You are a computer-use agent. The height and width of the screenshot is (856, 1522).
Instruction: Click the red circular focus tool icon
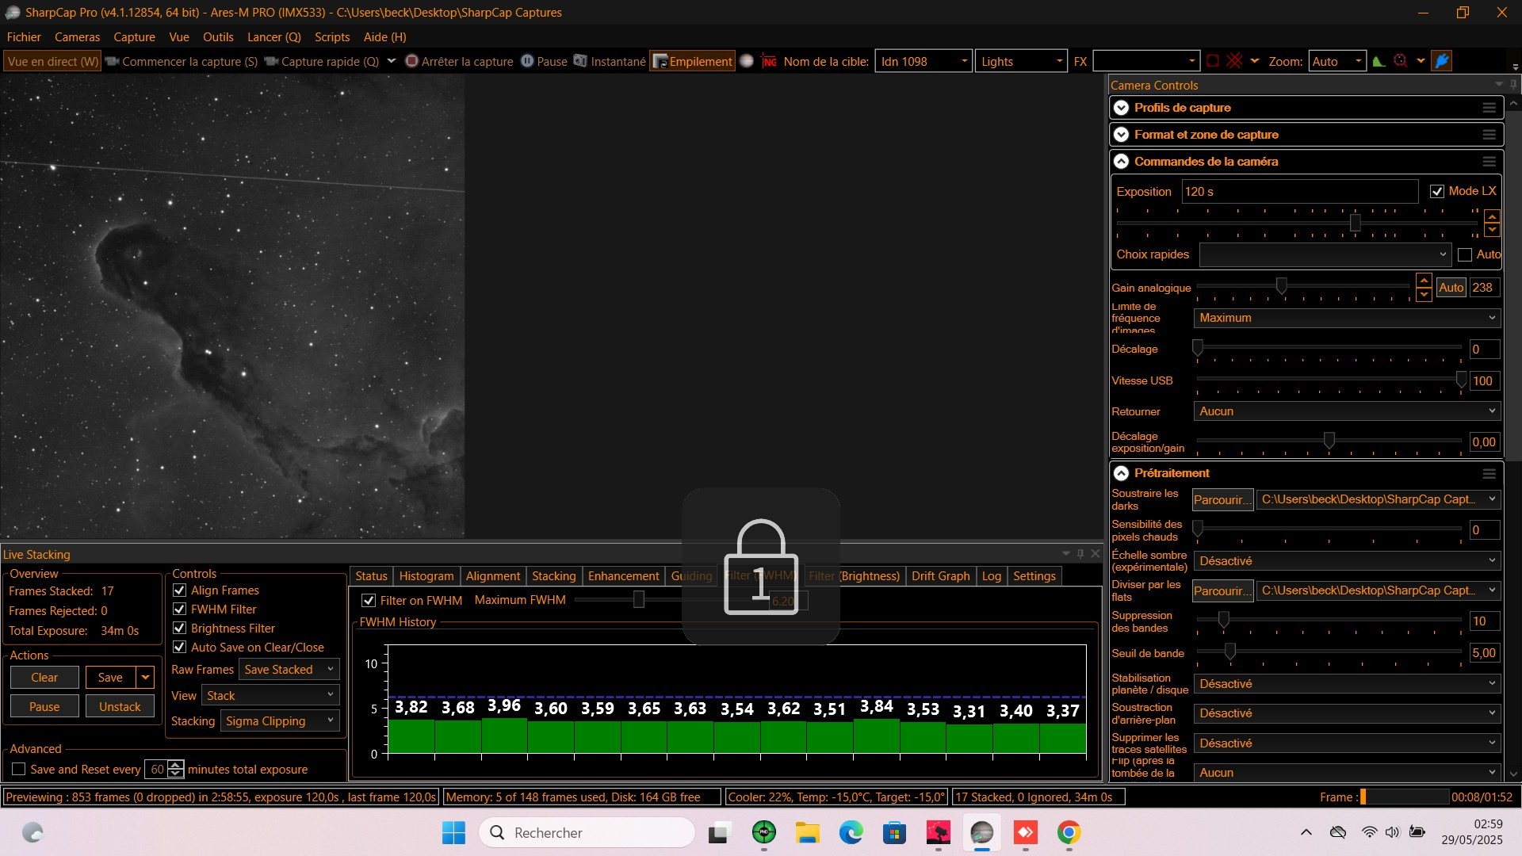(1401, 61)
